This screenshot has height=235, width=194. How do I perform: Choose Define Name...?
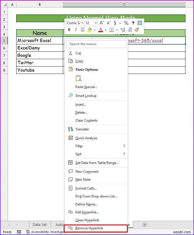(x=96, y=204)
